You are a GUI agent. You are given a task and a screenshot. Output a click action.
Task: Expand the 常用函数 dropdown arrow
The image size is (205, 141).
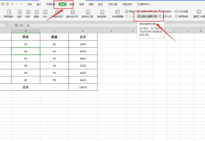[x=14, y=17]
